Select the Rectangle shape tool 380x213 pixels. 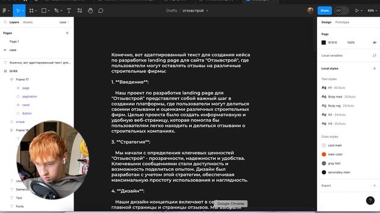tap(43, 11)
